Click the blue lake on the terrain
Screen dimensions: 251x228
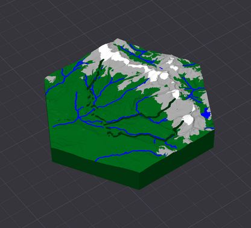tap(206, 114)
